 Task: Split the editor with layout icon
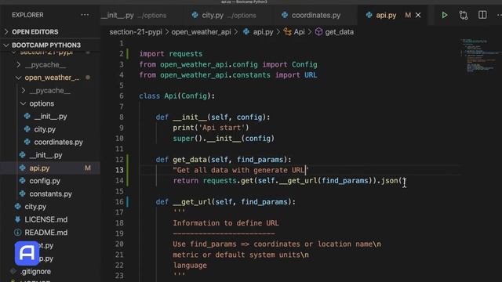click(482, 15)
